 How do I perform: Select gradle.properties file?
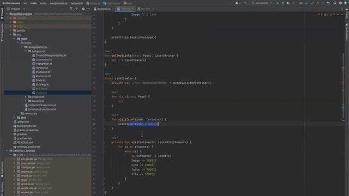click(28, 130)
